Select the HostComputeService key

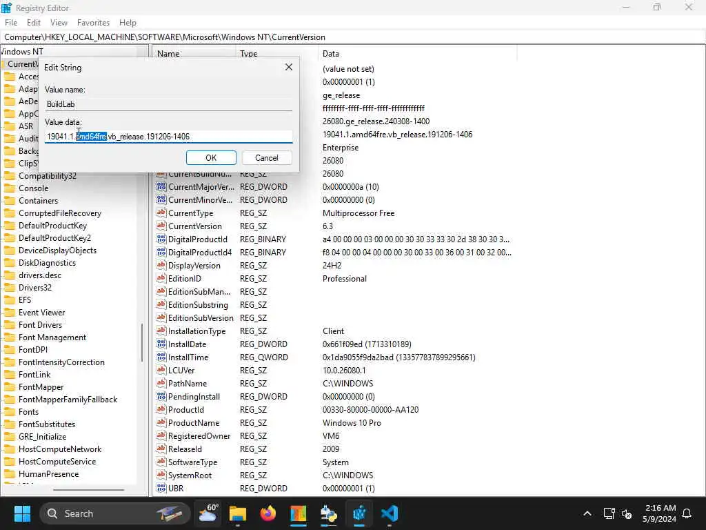click(57, 462)
